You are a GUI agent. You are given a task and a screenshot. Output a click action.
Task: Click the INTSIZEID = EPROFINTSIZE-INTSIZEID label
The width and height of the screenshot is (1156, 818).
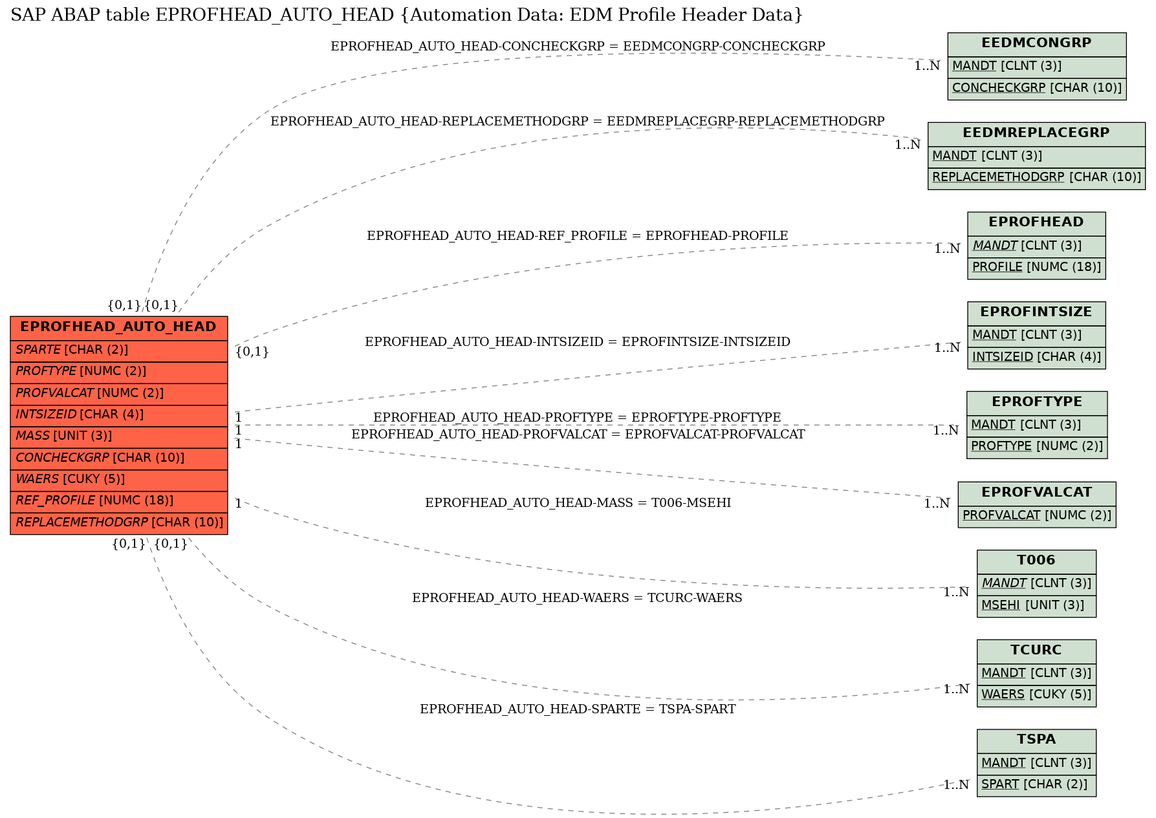tap(578, 342)
